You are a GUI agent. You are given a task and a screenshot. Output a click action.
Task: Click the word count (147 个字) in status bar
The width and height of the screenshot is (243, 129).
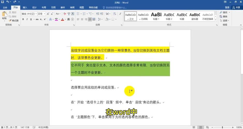tap(25, 127)
